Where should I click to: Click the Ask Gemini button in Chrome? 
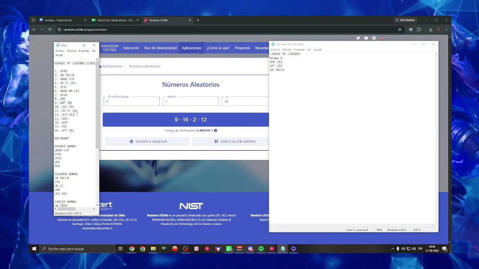point(405,20)
